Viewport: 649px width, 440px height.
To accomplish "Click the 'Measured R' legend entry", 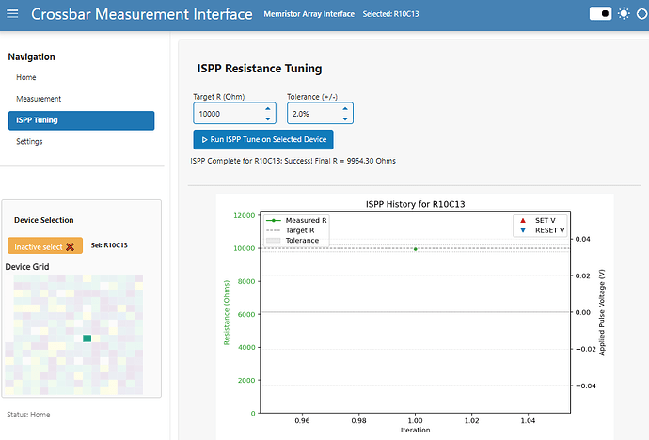I will [297, 220].
